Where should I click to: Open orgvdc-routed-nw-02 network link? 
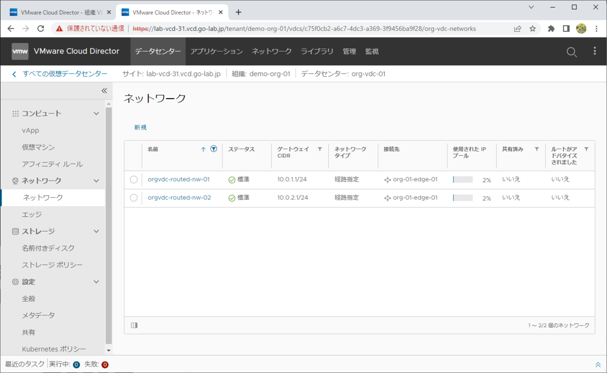(179, 198)
